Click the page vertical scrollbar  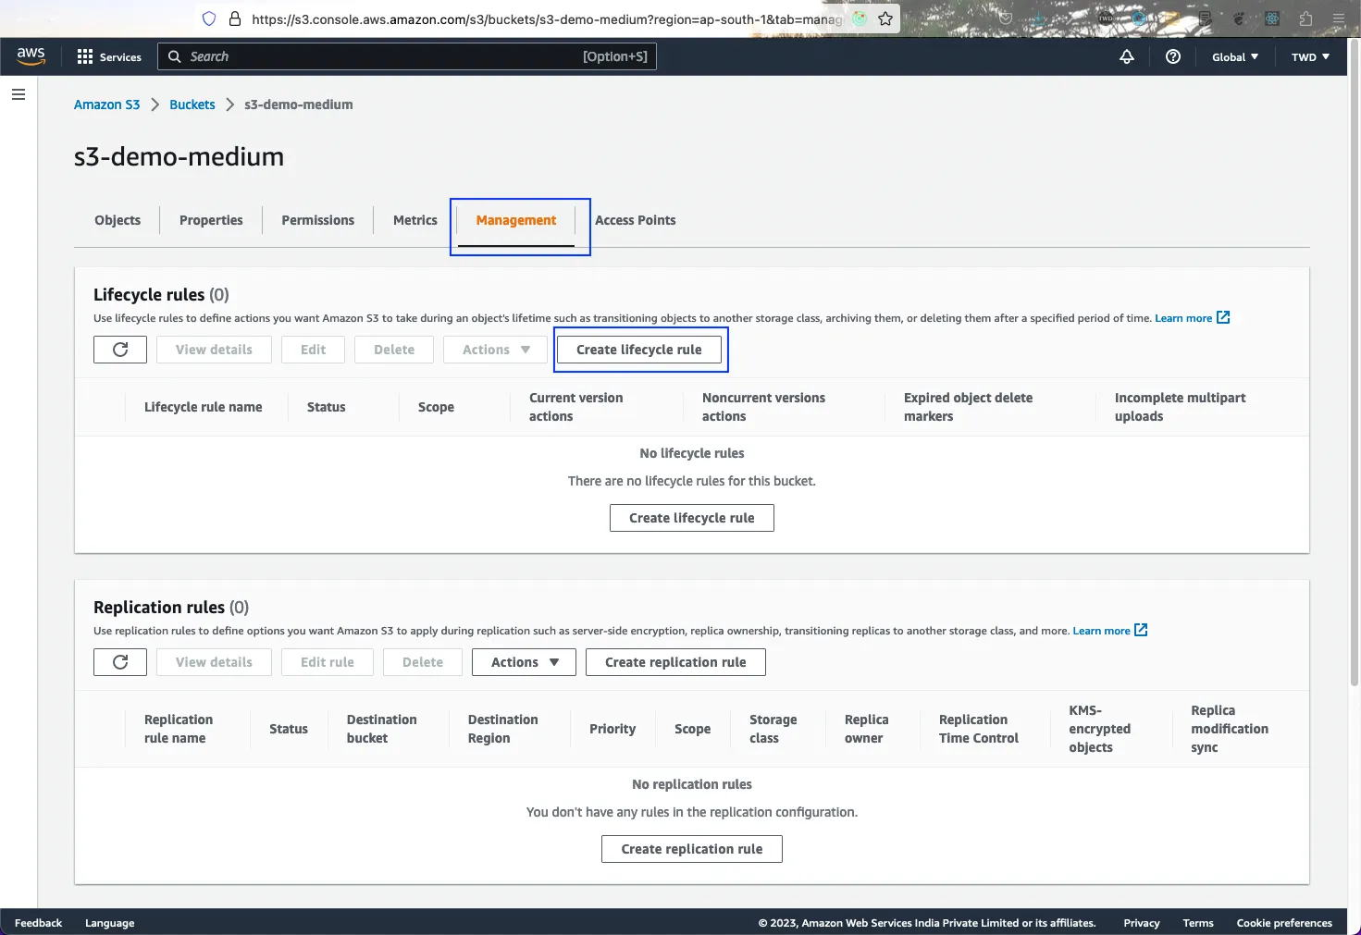coord(1355,361)
